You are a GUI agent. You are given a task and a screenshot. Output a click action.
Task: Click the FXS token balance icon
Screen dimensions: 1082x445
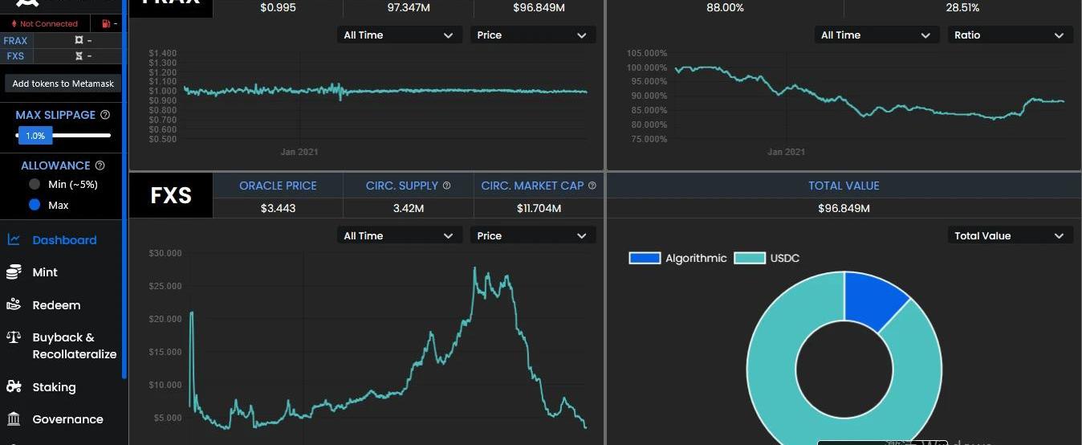(79, 56)
